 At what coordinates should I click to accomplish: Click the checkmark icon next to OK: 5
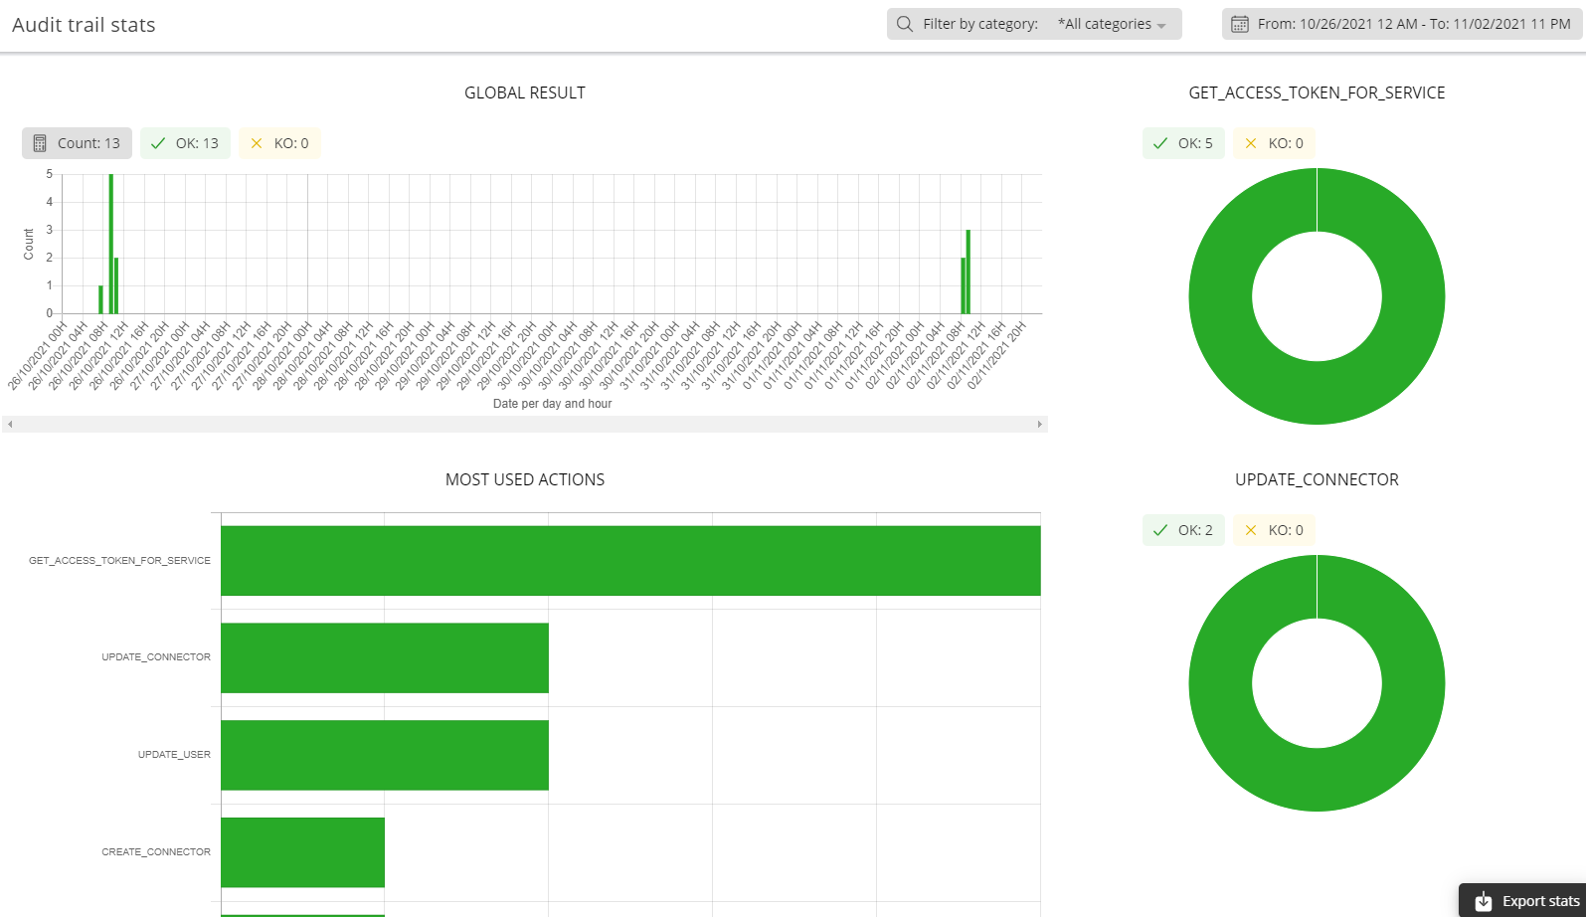point(1159,143)
